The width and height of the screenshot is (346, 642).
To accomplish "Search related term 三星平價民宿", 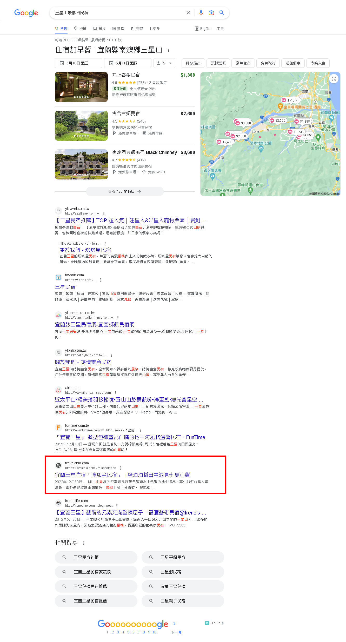I will tap(183, 557).
